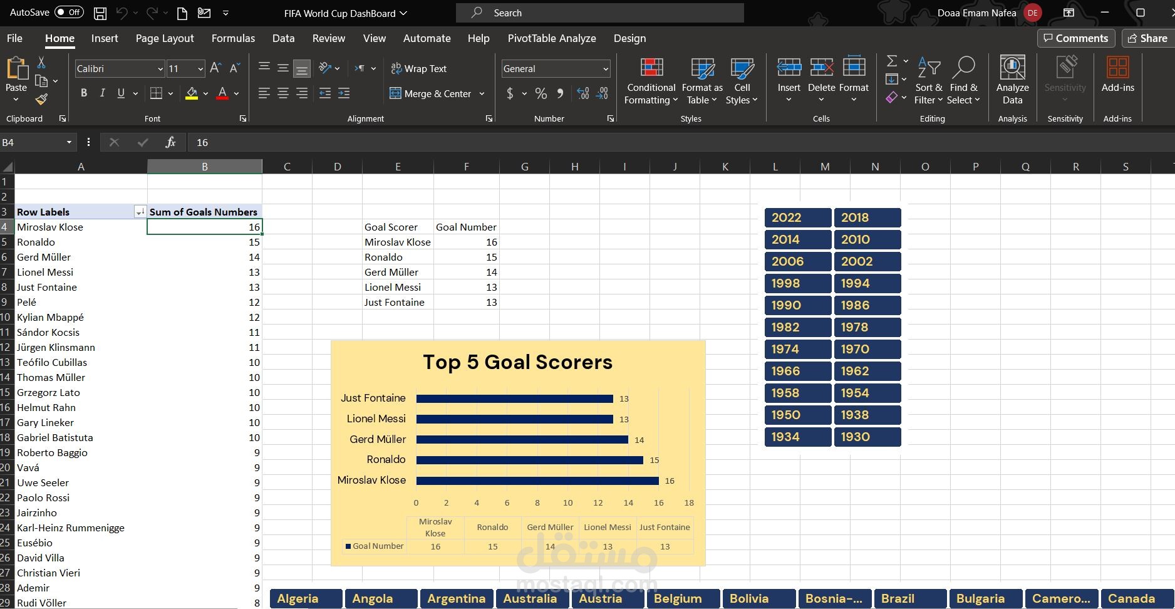The height and width of the screenshot is (609, 1175).
Task: Click the Insert cells icon
Action: coord(789,67)
